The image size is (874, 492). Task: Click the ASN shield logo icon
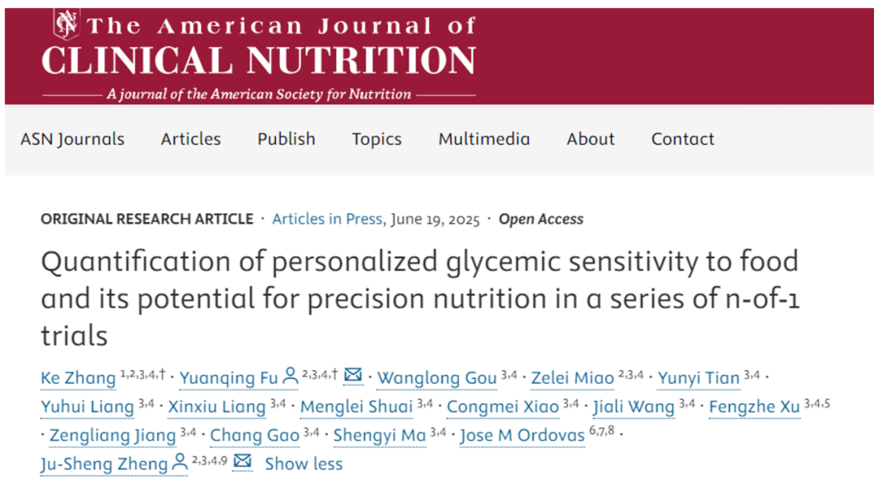(66, 24)
